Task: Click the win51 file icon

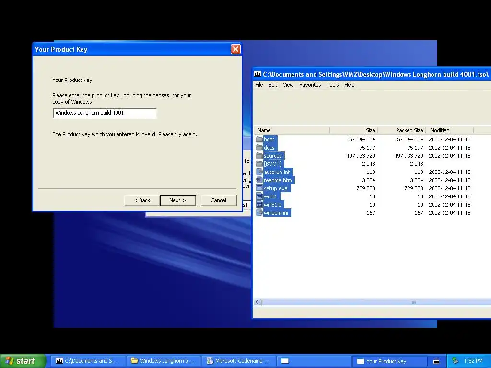Action: (259, 196)
